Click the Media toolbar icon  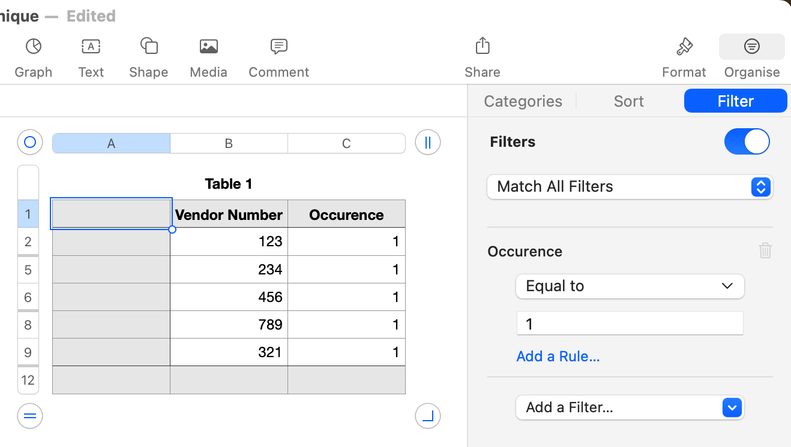208,47
